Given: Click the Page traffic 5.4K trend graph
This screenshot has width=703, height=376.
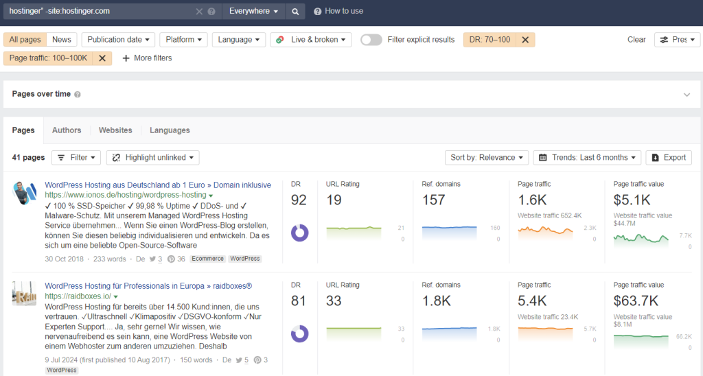Looking at the screenshot, I should pyautogui.click(x=545, y=334).
